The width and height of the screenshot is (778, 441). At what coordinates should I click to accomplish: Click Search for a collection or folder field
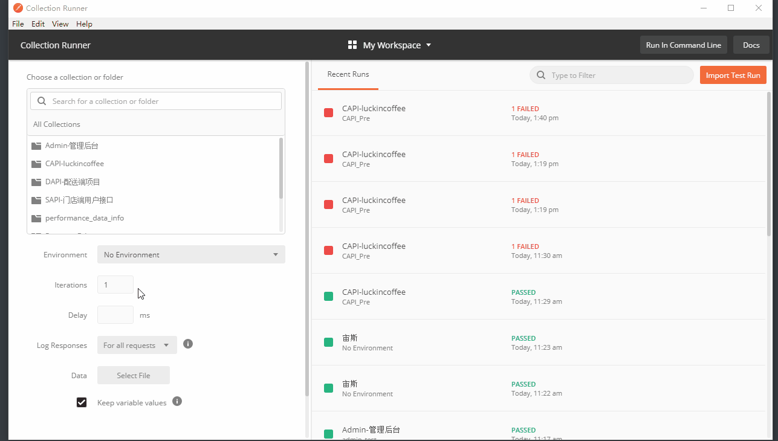pyautogui.click(x=156, y=101)
